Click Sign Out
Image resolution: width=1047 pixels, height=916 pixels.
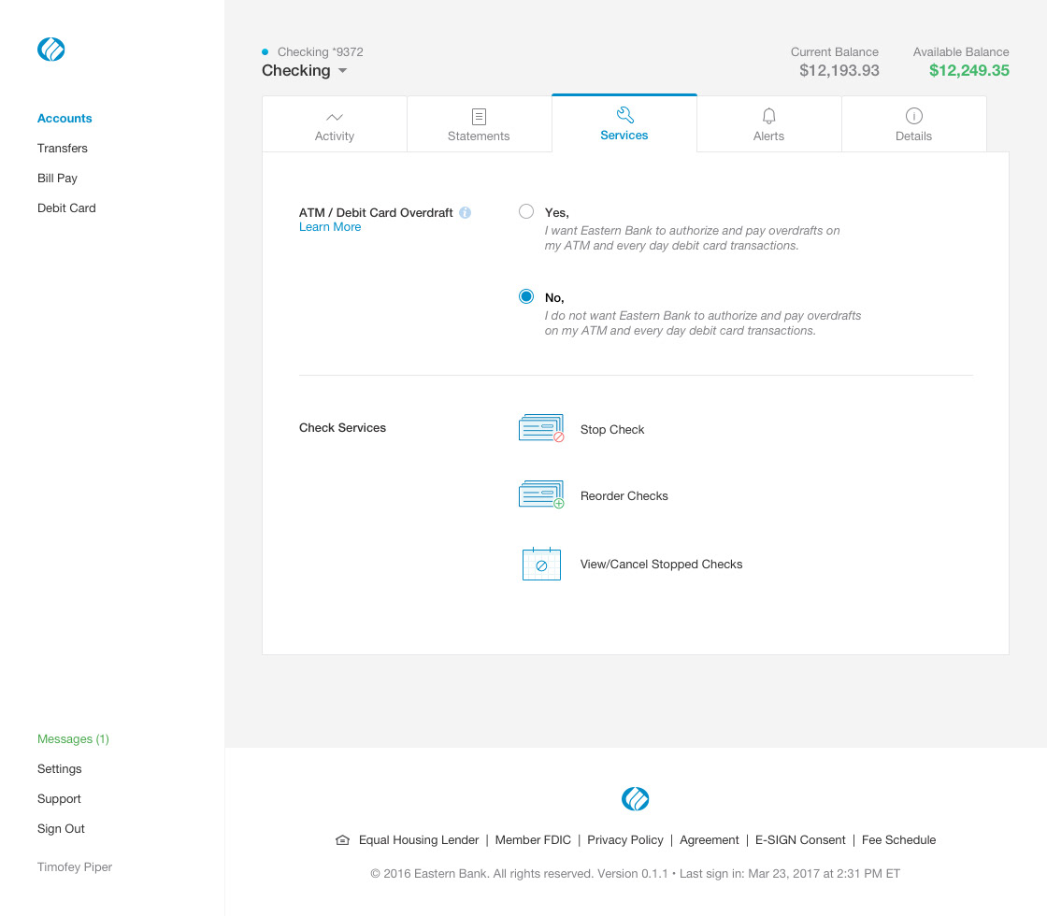(61, 829)
